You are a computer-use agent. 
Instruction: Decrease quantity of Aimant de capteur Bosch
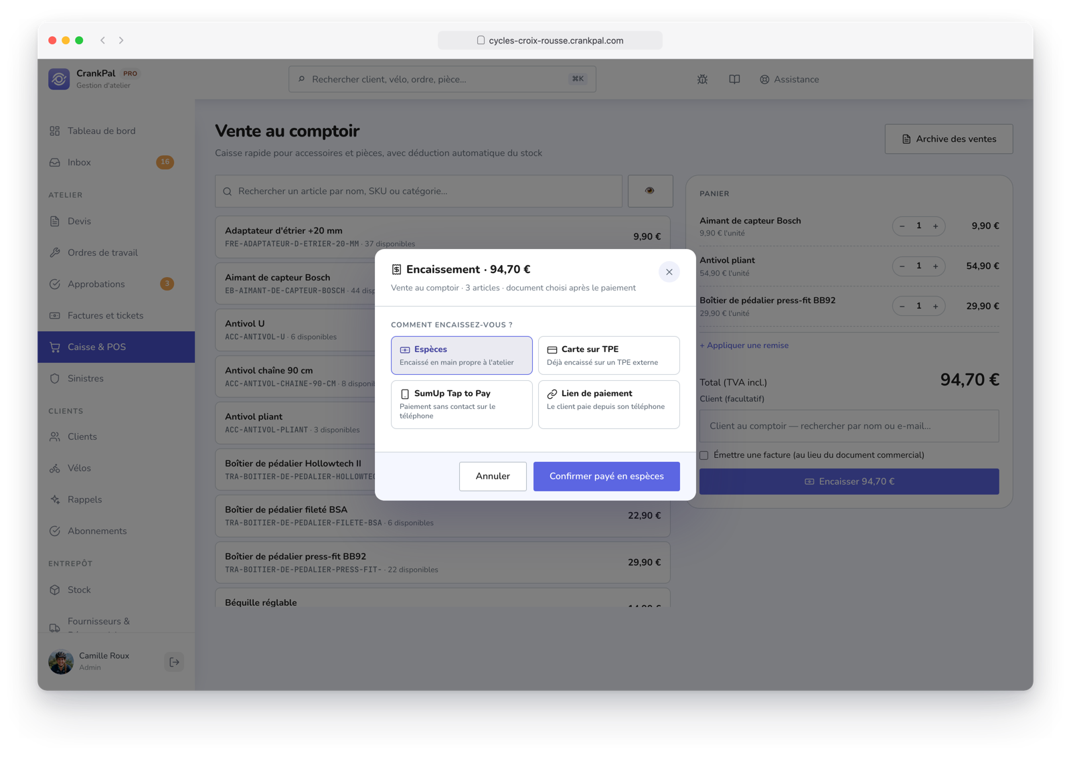pos(902,226)
